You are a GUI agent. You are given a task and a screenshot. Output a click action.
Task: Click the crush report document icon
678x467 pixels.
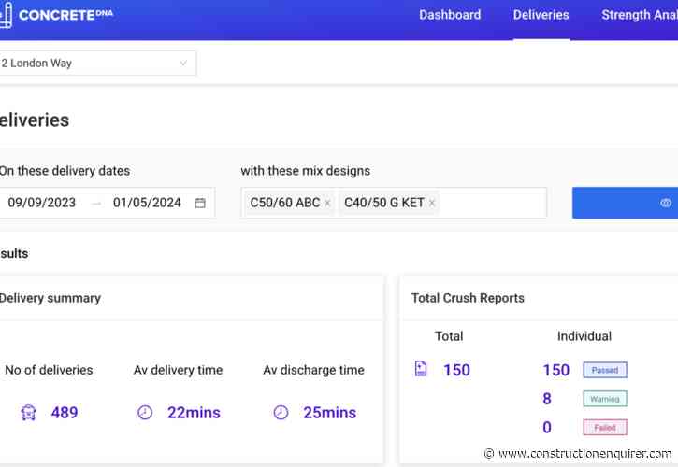421,369
